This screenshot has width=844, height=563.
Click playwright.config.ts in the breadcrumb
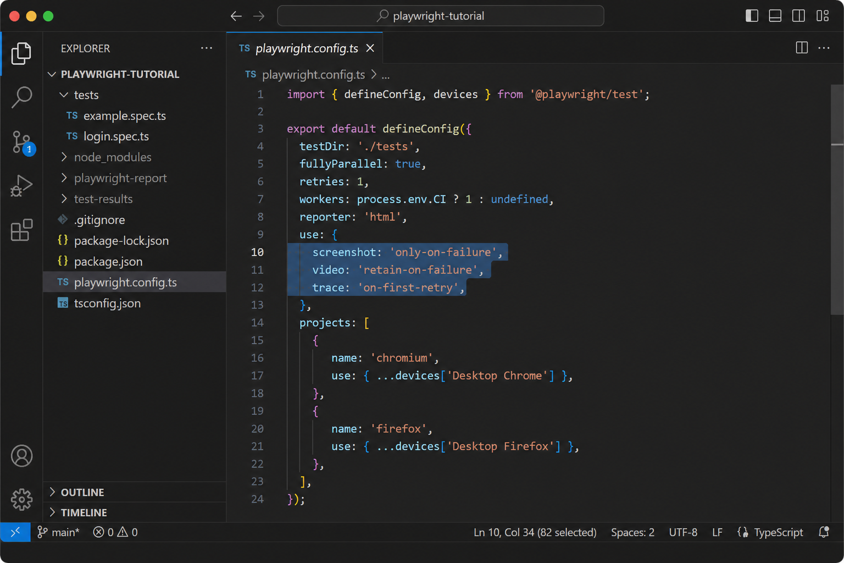click(313, 74)
